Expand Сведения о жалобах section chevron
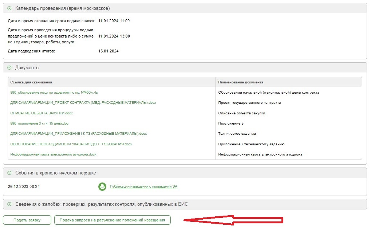 pyautogui.click(x=9, y=204)
